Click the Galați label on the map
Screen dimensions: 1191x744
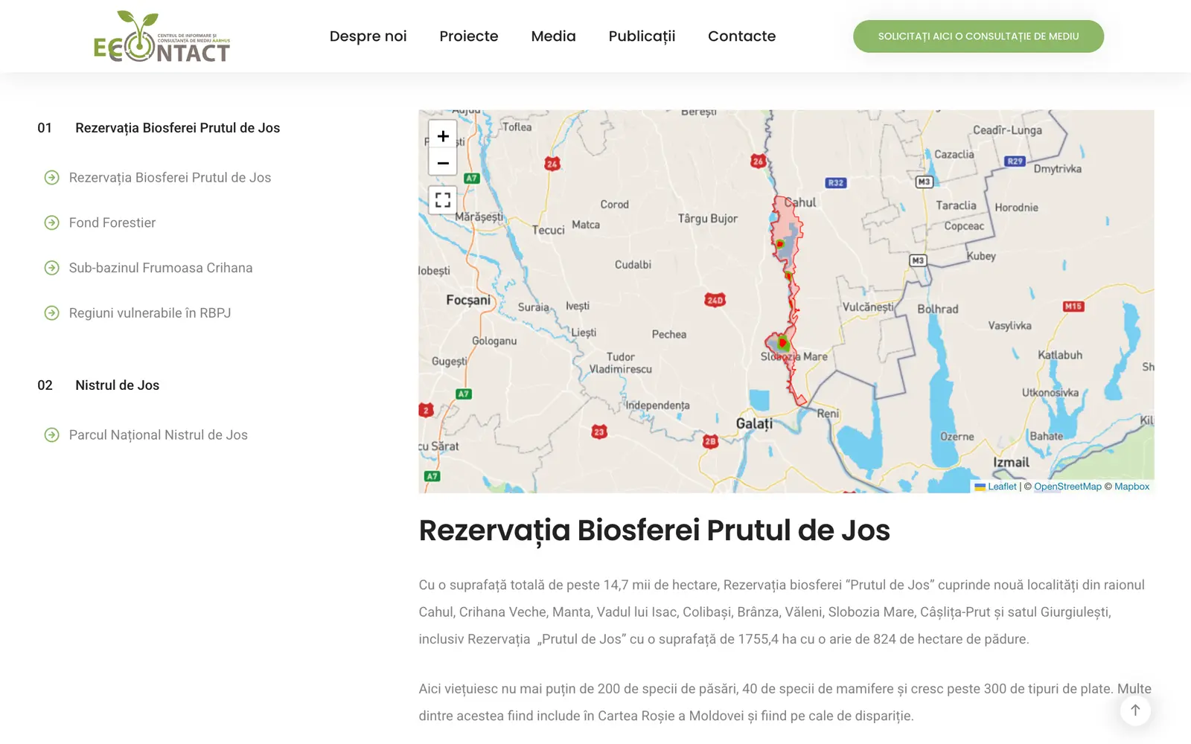click(754, 423)
